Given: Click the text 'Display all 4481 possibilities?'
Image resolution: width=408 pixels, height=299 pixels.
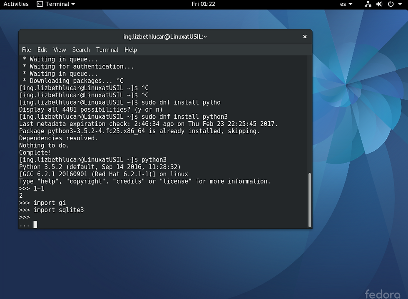Looking at the screenshot, I should 75,110.
